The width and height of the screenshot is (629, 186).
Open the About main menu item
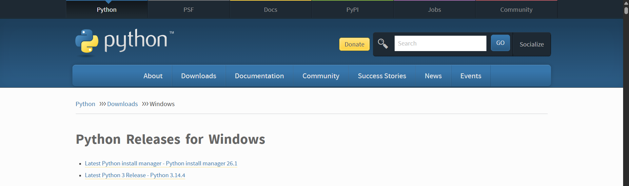(x=153, y=76)
